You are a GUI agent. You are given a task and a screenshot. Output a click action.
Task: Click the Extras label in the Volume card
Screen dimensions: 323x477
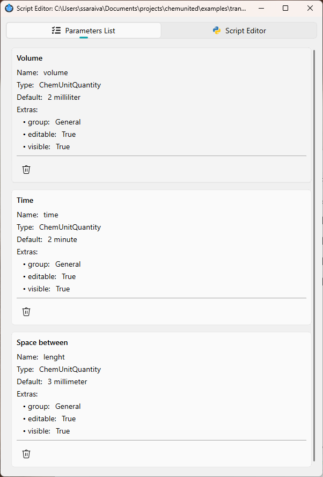coord(27,109)
